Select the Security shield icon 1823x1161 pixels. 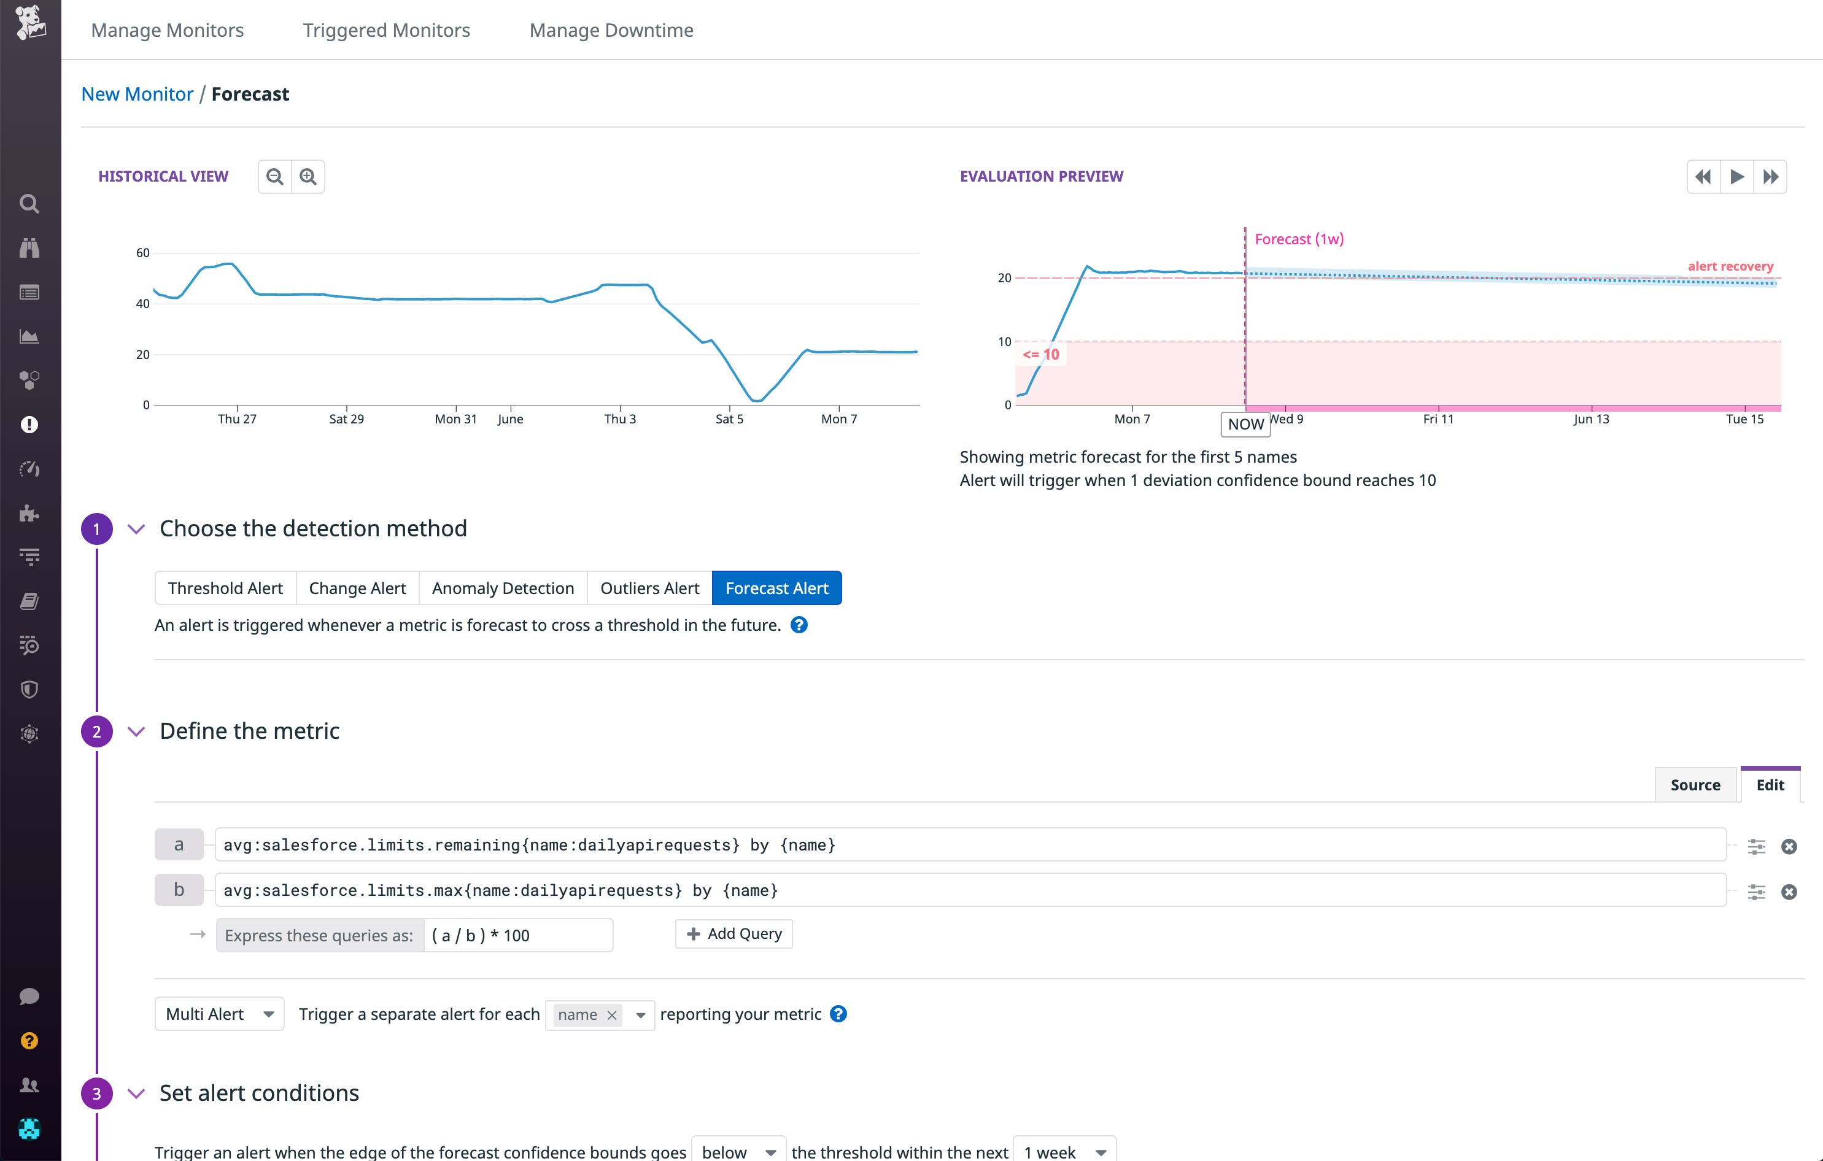click(x=29, y=688)
